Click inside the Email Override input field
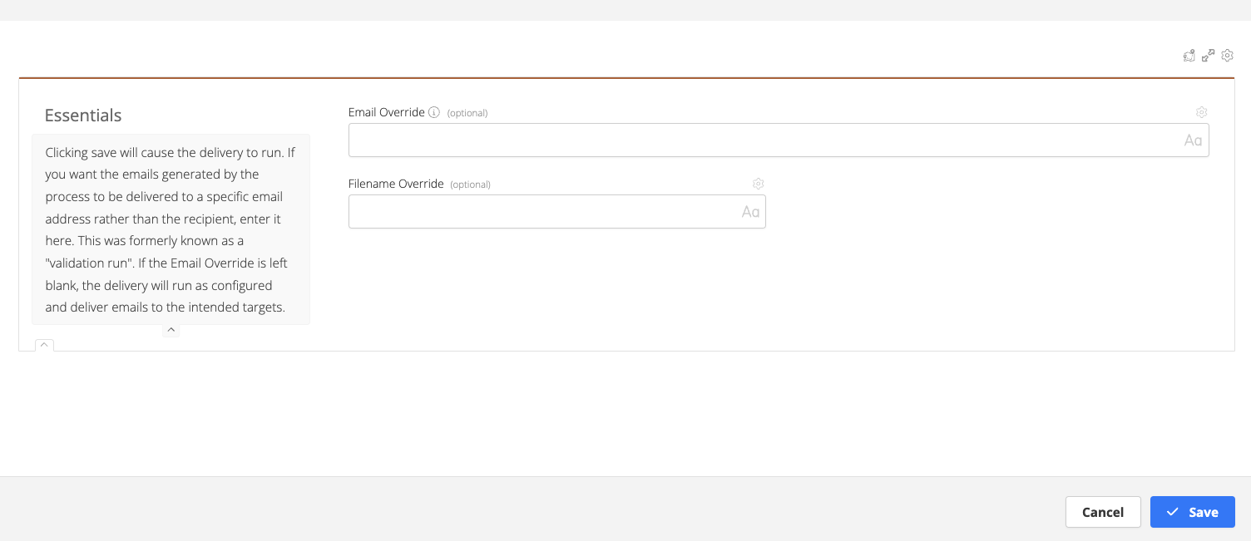This screenshot has width=1251, height=541. pos(749,140)
